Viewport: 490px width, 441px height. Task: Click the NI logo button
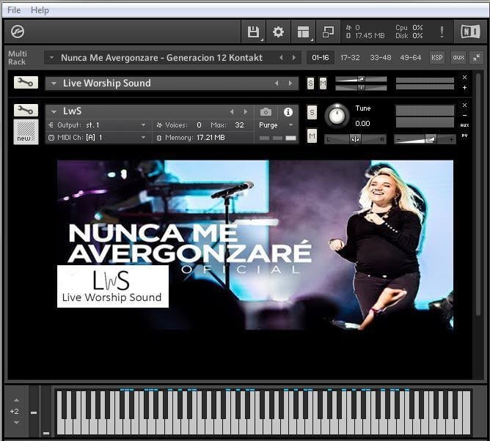[x=471, y=31]
